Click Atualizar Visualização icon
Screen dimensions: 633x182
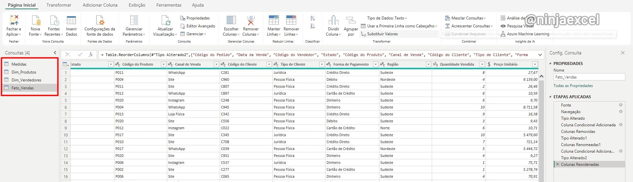pos(165,20)
